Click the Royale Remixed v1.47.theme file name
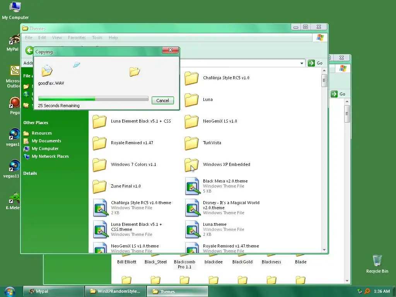The height and width of the screenshot is (297, 396). [231, 246]
